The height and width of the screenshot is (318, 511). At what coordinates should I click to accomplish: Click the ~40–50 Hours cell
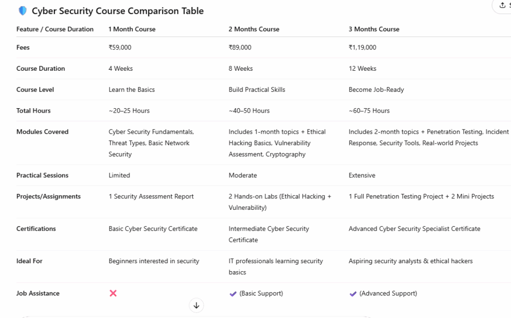[249, 111]
